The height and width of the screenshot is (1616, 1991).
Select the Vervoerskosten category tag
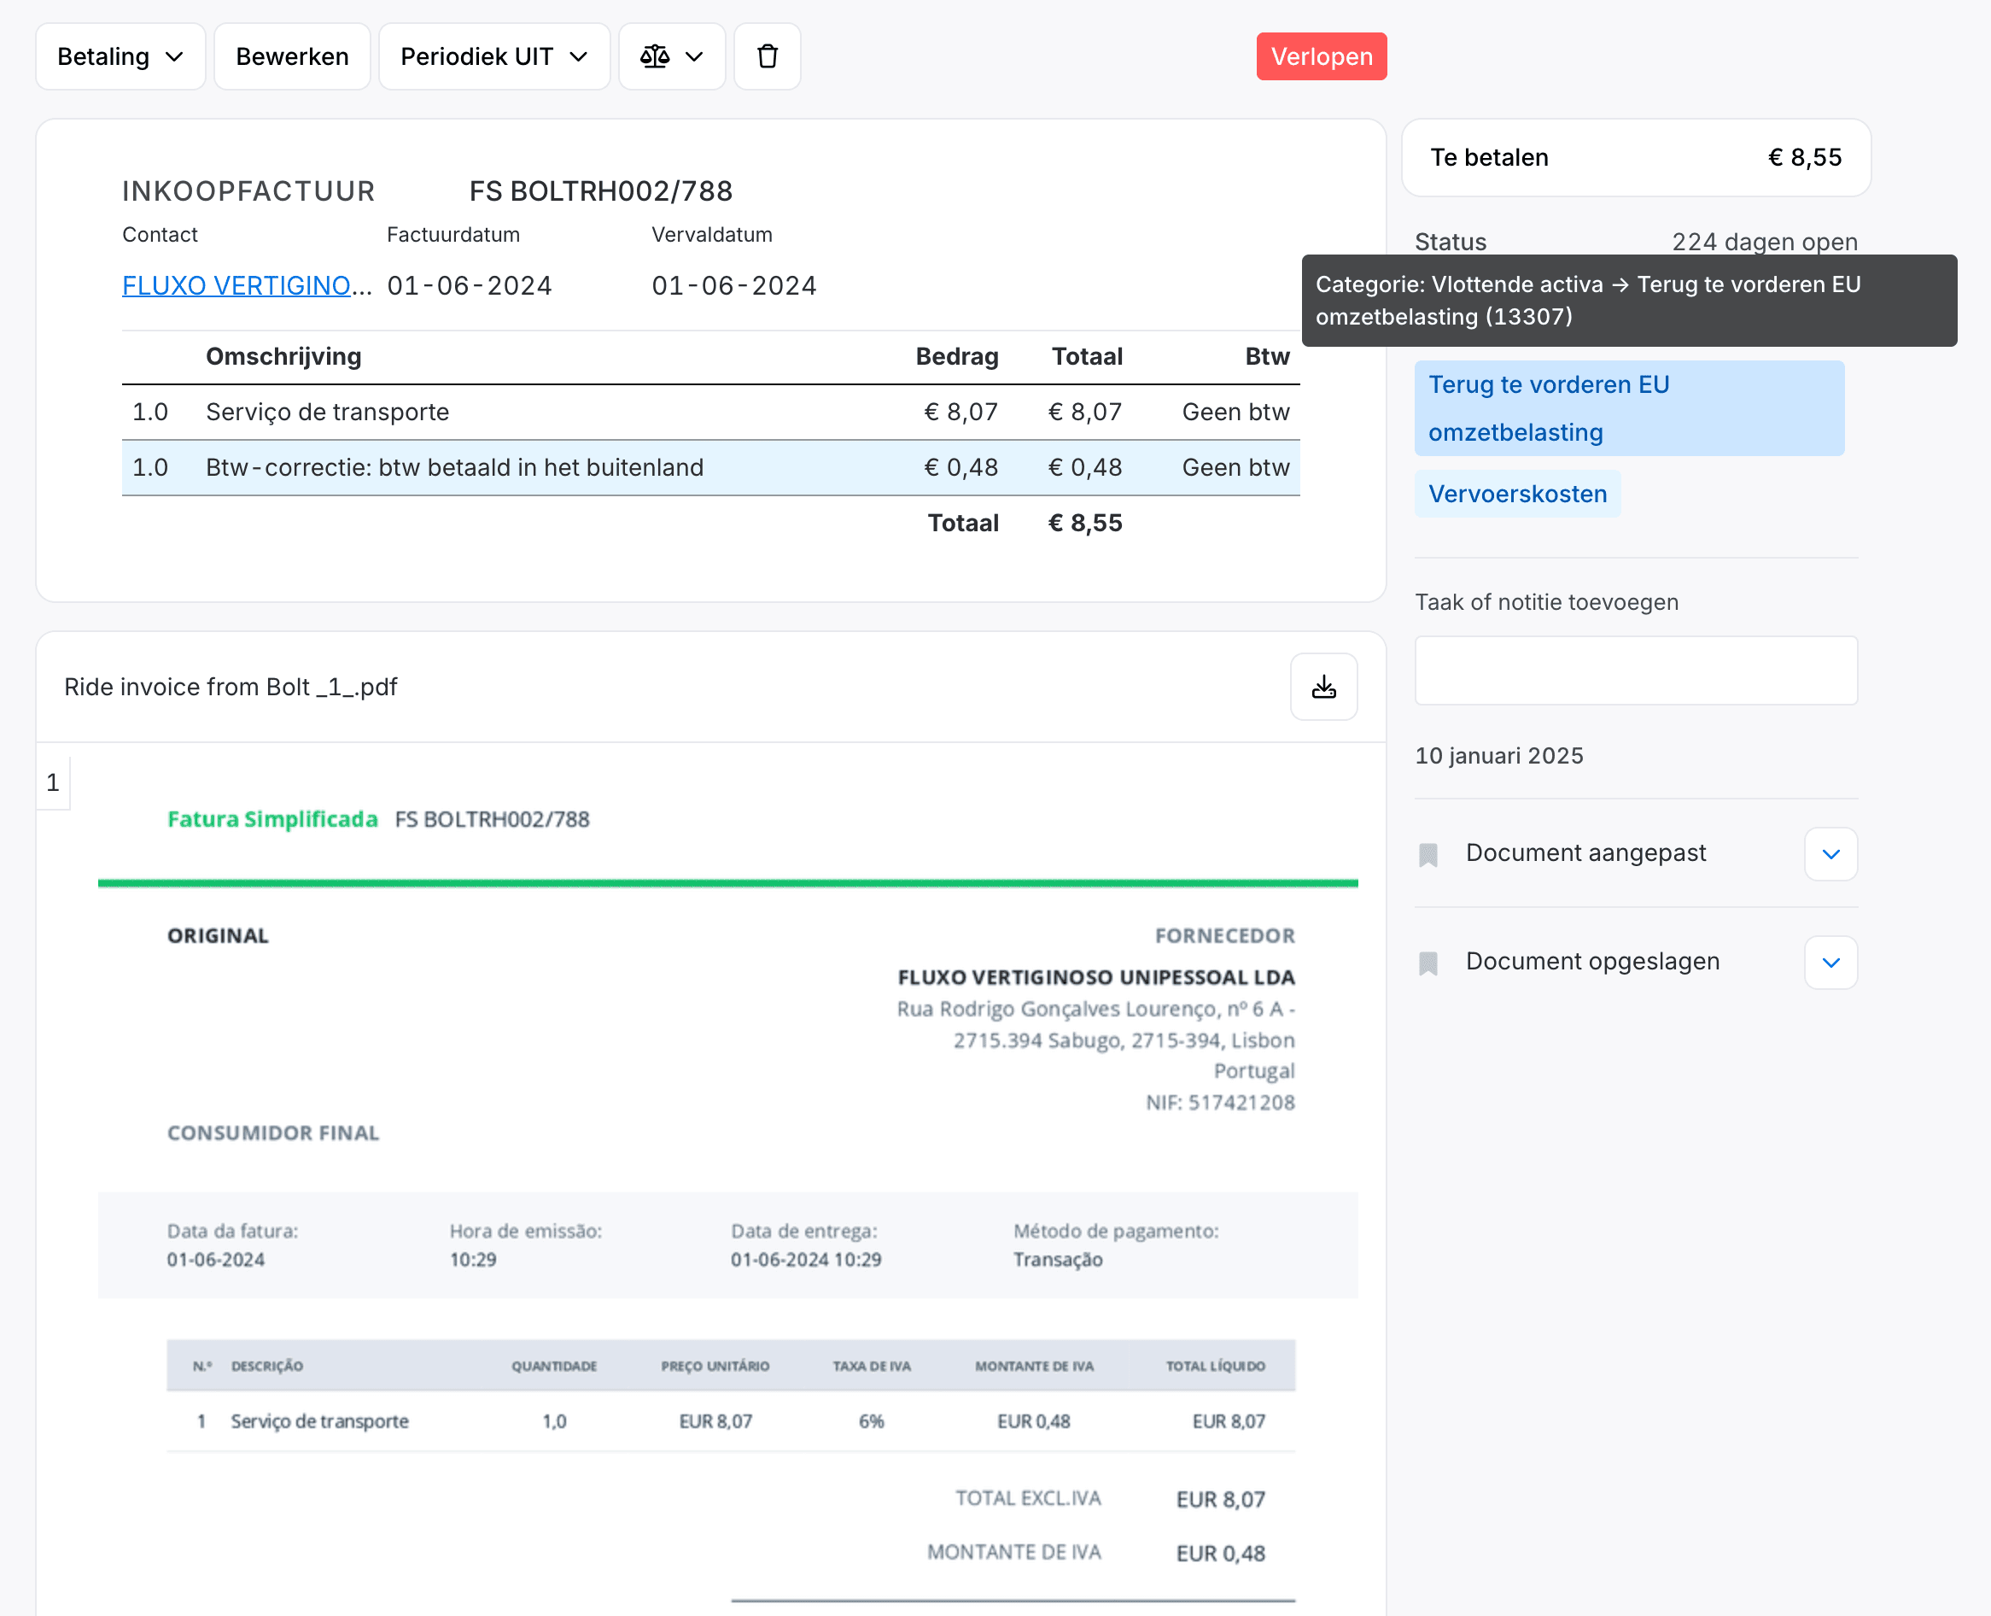coord(1516,495)
